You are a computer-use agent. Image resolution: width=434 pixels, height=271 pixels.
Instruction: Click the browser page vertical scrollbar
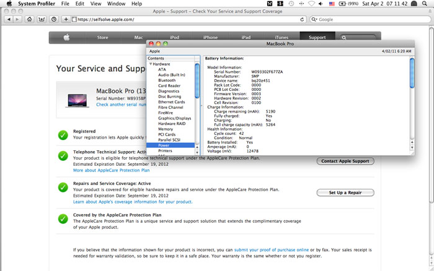point(432,114)
